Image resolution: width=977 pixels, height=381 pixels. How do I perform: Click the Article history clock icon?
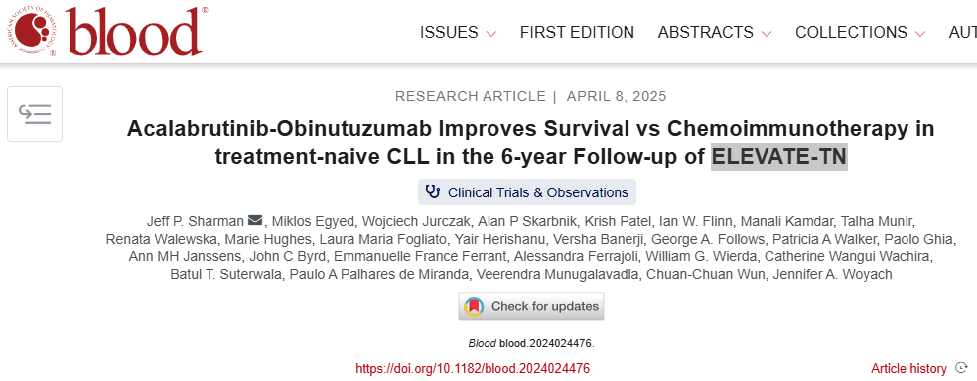[x=961, y=368]
